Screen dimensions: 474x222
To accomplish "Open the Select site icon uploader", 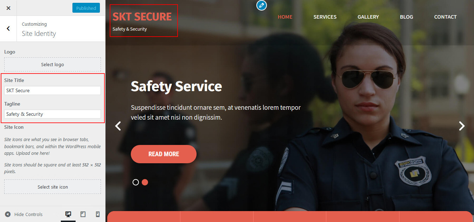I will [x=52, y=187].
